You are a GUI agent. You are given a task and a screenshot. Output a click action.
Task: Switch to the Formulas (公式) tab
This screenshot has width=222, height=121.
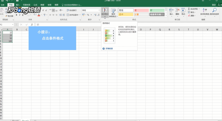(35, 5)
